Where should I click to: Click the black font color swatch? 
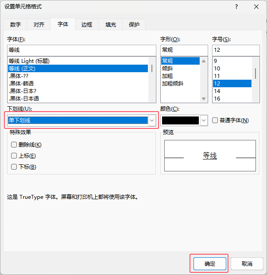tap(180, 120)
